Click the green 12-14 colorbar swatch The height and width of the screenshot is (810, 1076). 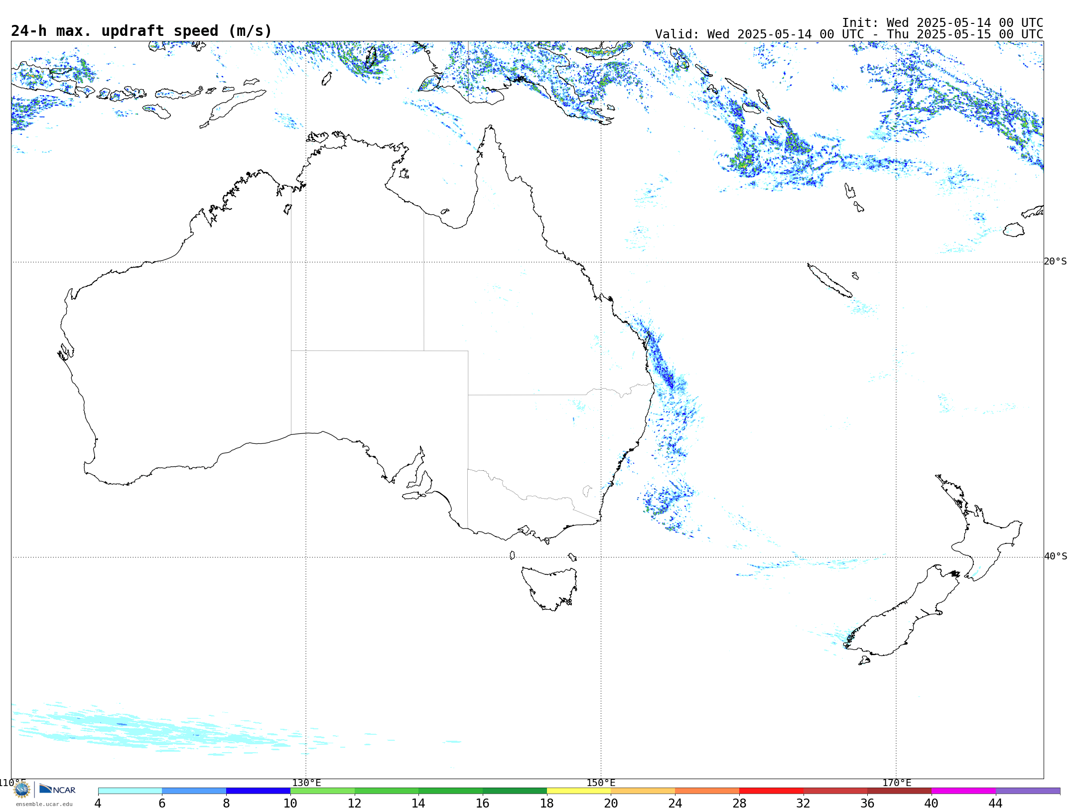pyautogui.click(x=387, y=791)
